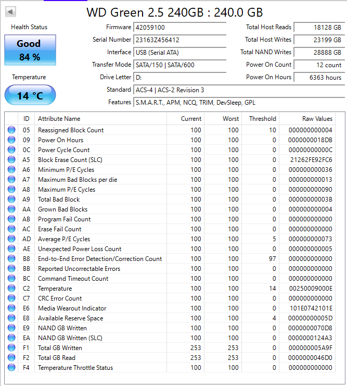Click blue orb next to Unexpected Power Loss Count

pos(11,248)
